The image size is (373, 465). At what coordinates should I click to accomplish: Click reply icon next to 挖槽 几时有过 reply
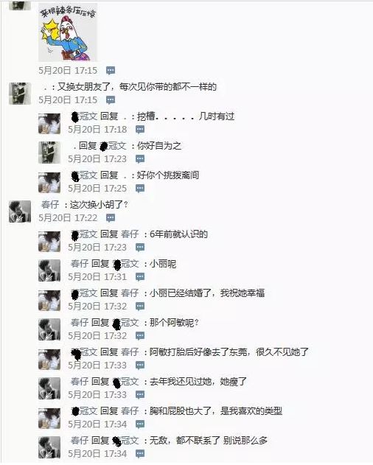click(x=140, y=130)
